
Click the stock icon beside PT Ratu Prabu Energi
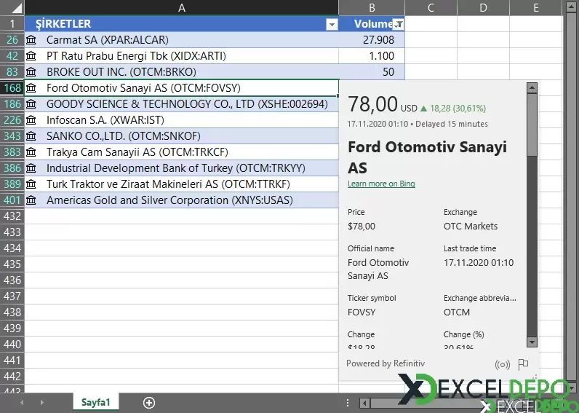(x=31, y=56)
